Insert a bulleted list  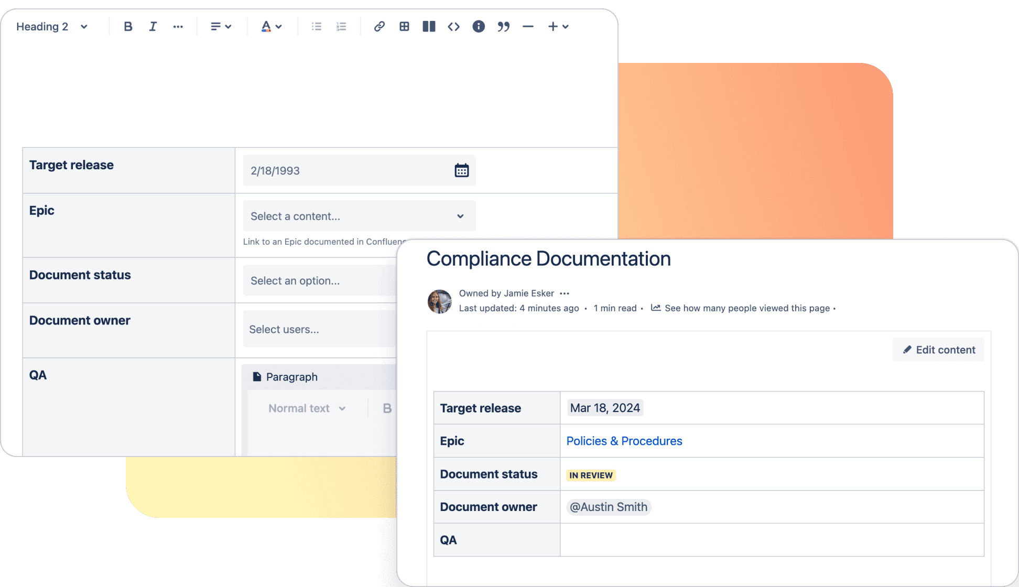tap(316, 26)
